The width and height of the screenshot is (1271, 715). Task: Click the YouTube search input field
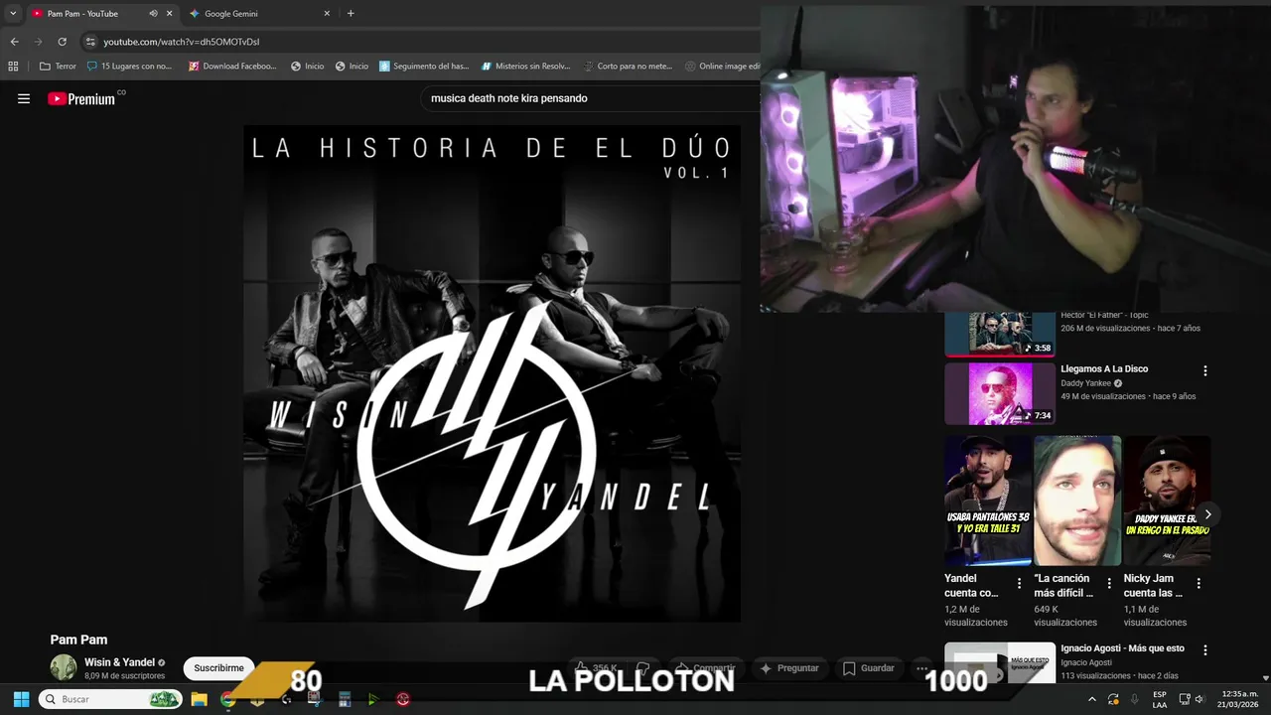click(x=591, y=98)
